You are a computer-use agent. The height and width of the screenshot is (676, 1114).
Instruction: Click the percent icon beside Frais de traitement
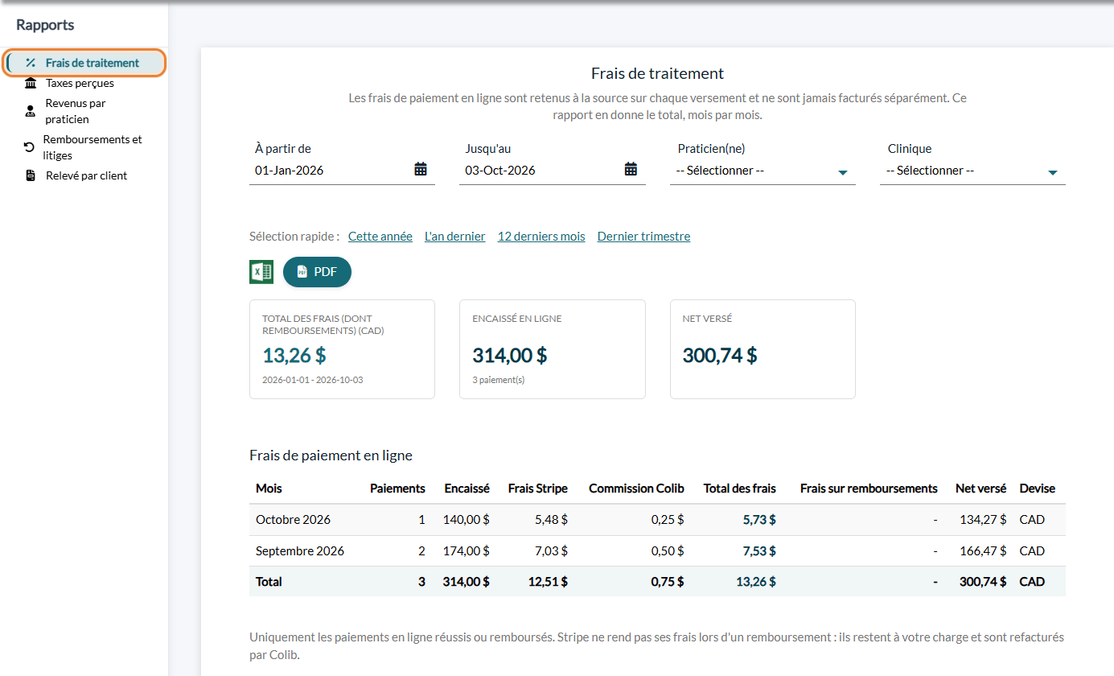click(x=31, y=63)
